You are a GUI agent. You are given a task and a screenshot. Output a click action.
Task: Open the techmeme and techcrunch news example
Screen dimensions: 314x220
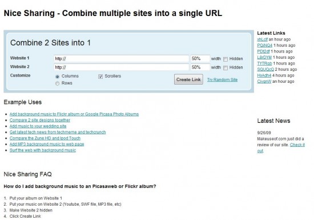coord(58,132)
